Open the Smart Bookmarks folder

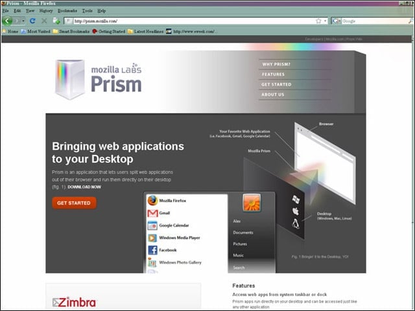click(x=71, y=32)
